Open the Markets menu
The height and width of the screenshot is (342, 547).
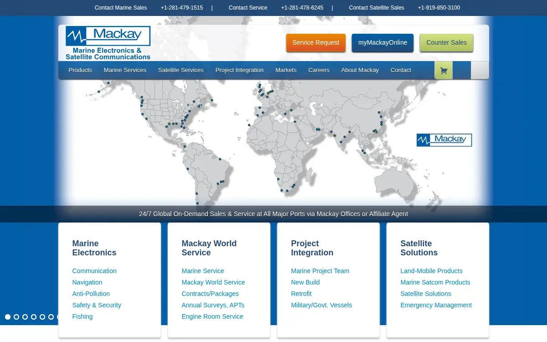click(286, 70)
